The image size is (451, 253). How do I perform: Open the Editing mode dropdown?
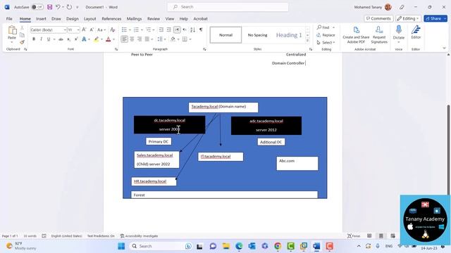[408, 19]
